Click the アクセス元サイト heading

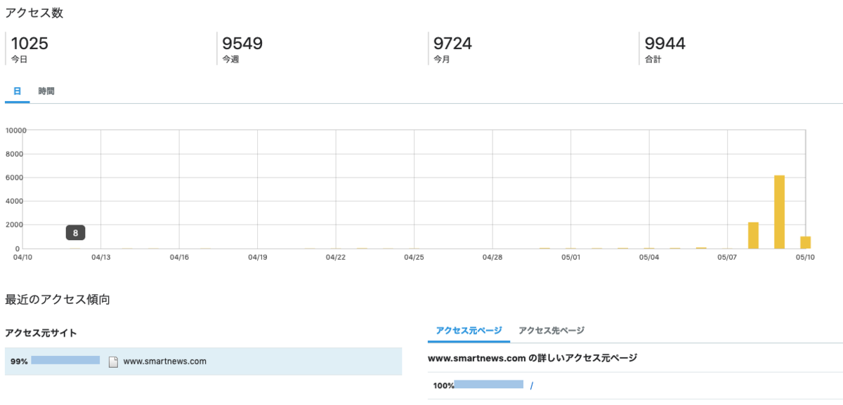(x=41, y=333)
